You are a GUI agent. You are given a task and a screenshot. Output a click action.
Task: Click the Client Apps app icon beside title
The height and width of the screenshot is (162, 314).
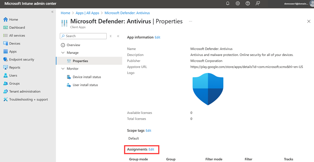[64, 23]
